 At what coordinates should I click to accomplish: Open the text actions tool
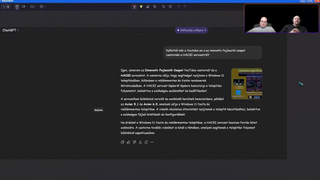(170, 6)
